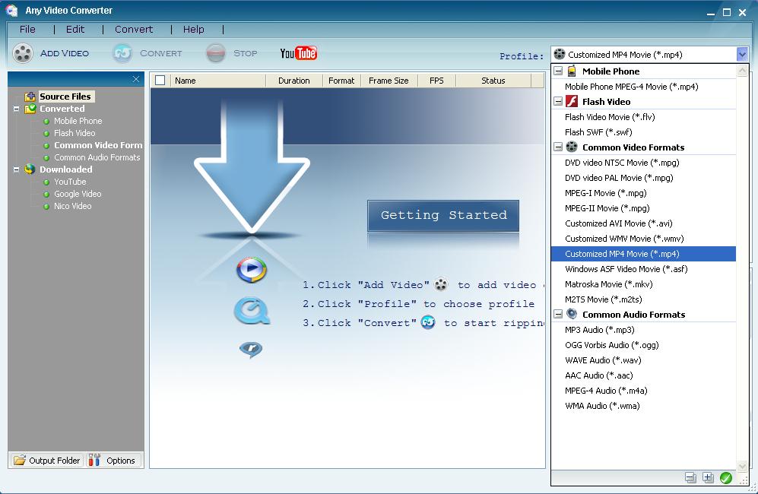The image size is (758, 494).
Task: Click profile list scrollbar up arrow
Action: pos(742,71)
